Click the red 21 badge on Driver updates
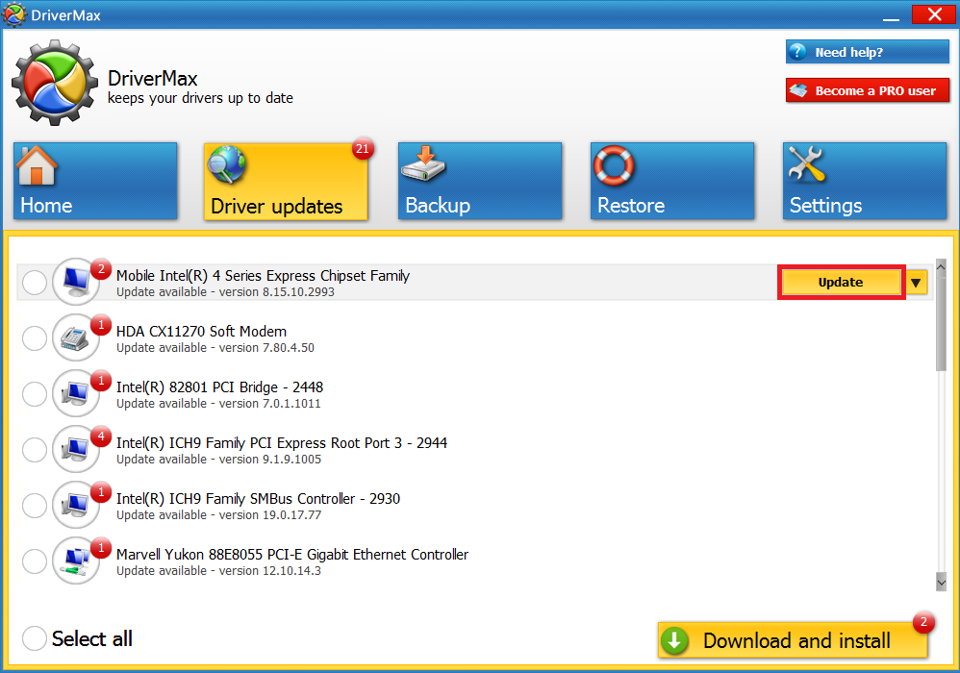Image resolution: width=960 pixels, height=673 pixels. 363,149
